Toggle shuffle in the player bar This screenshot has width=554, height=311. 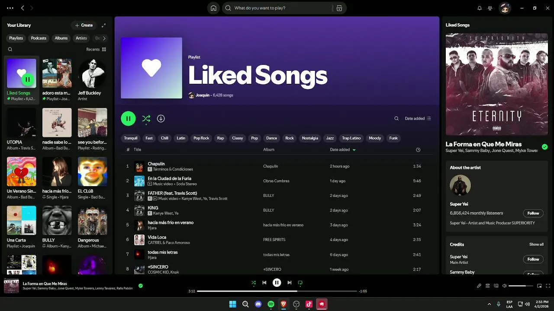254,282
